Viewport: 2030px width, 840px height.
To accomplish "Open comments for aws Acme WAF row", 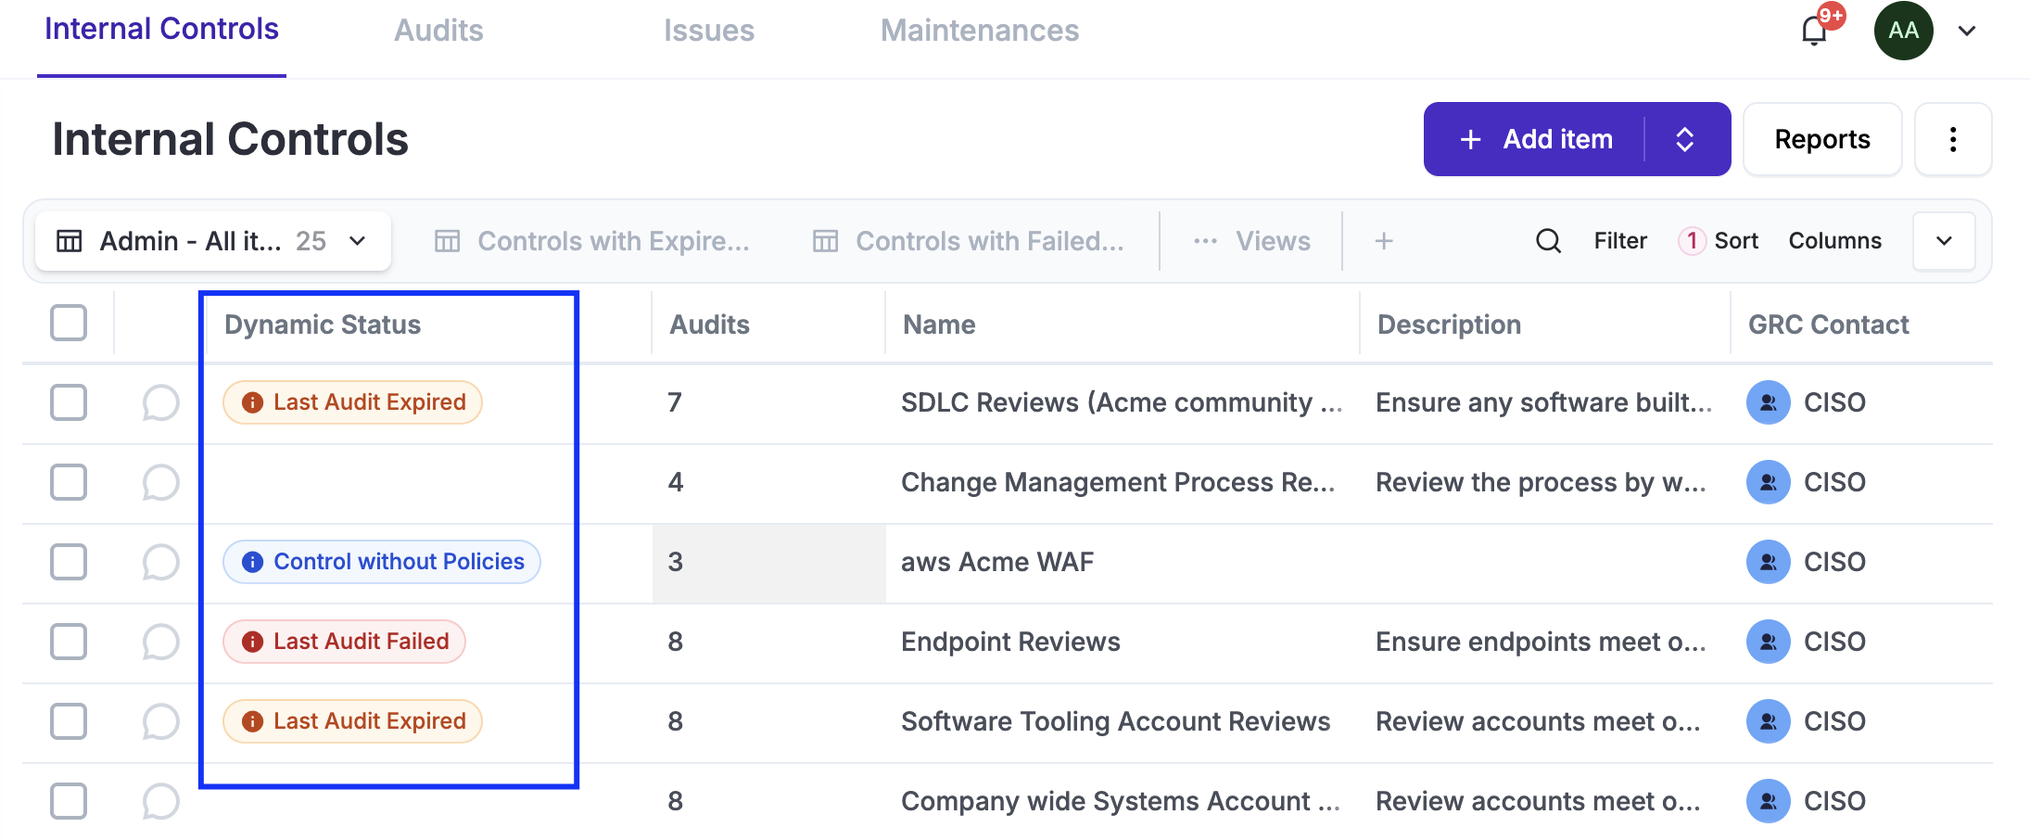I will pyautogui.click(x=160, y=563).
